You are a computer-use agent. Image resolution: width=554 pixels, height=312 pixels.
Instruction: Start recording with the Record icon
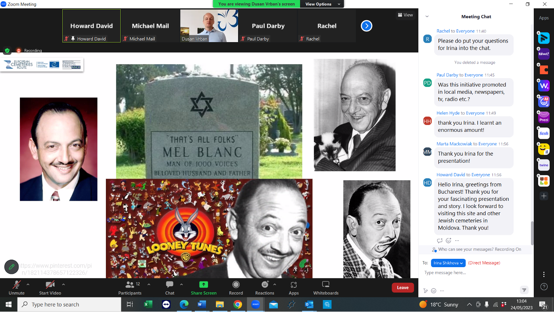pyautogui.click(x=236, y=287)
